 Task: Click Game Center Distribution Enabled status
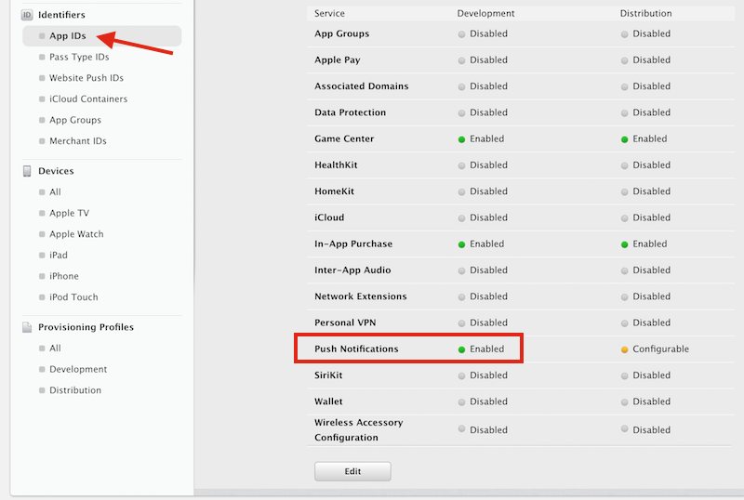pyautogui.click(x=644, y=139)
